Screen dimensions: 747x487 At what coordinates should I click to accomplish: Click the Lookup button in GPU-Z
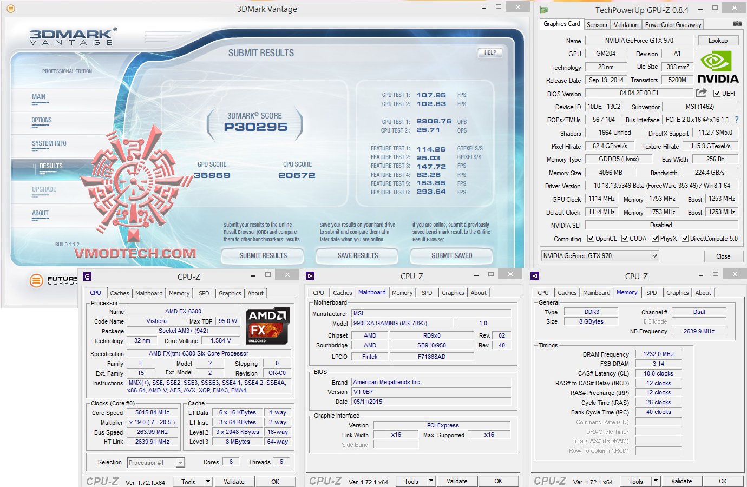pos(718,41)
